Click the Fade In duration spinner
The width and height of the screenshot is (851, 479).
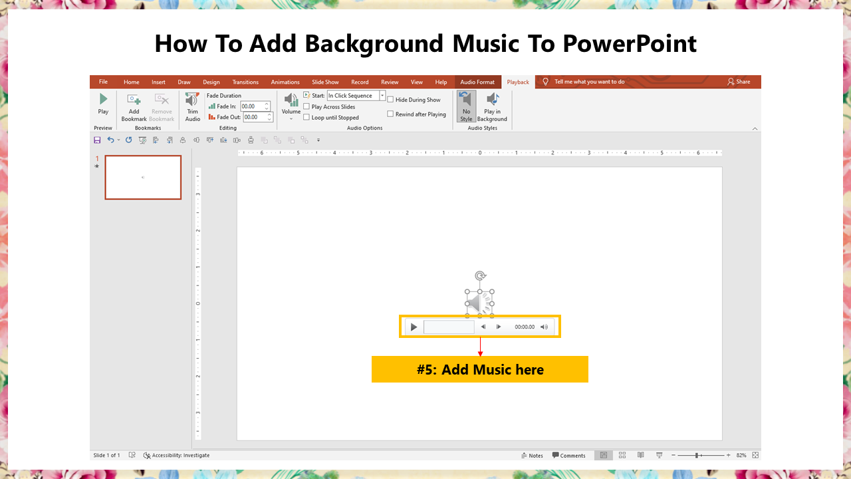(267, 106)
